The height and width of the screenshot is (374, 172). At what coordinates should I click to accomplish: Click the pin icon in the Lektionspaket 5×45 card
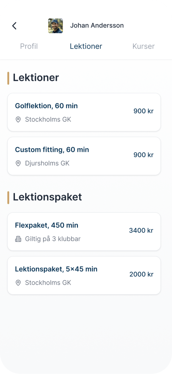point(18,283)
